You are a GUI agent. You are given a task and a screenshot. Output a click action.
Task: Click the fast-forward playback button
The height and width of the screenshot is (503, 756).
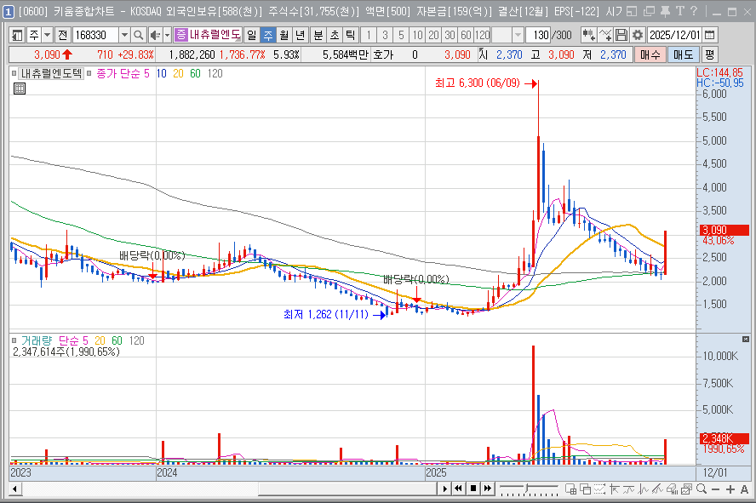[x=488, y=489]
